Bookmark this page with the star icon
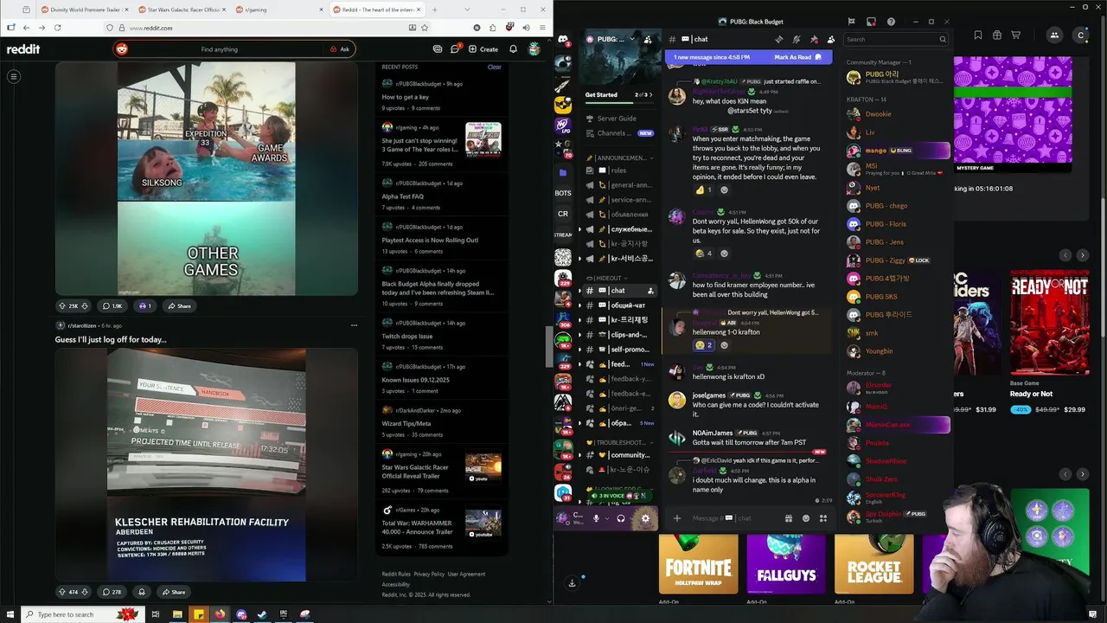This screenshot has width=1107, height=623. pyautogui.click(x=425, y=28)
